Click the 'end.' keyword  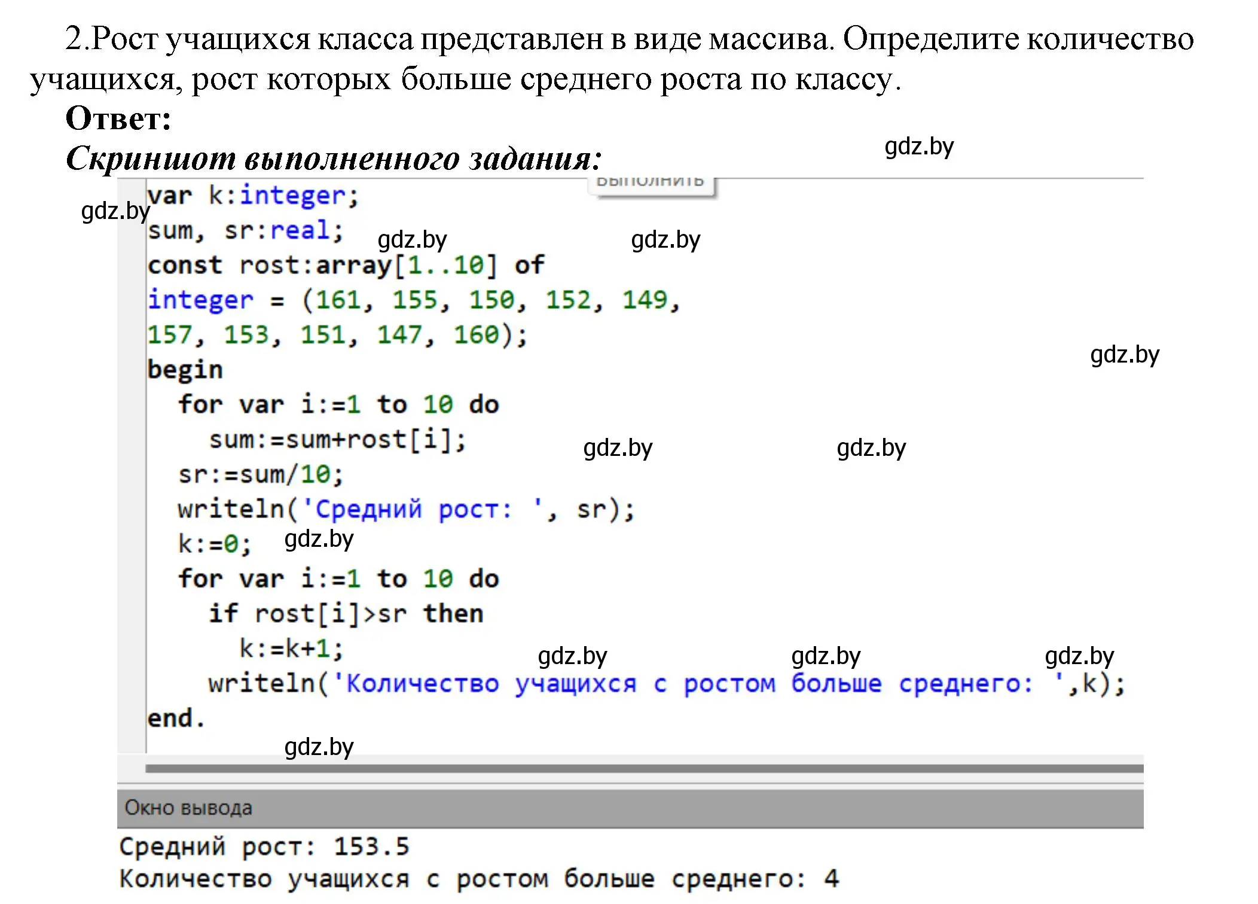click(x=176, y=718)
